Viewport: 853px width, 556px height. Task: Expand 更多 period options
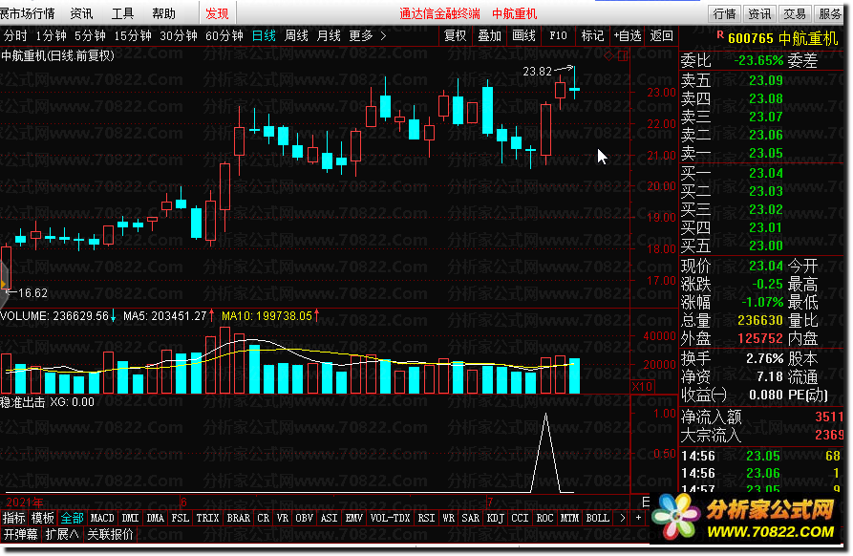361,36
